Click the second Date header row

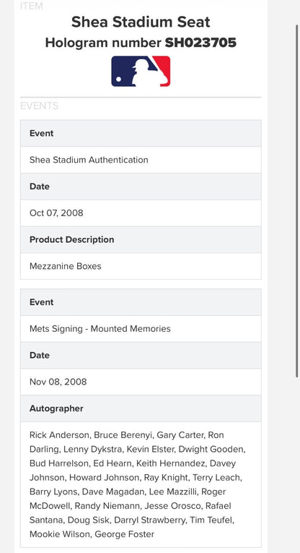[141, 356]
